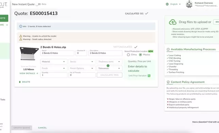Open the English language dropdown
Viewport: 219px width, 133px height.
pos(175,4)
